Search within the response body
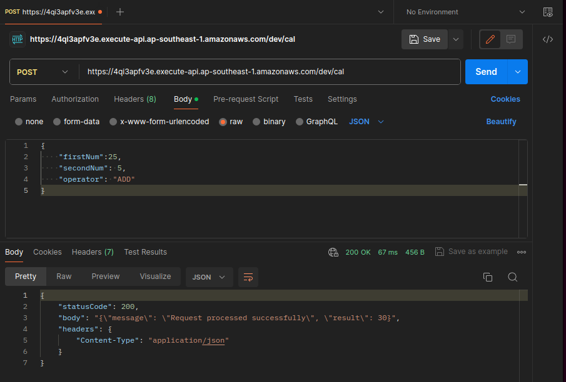The image size is (566, 382). click(512, 277)
